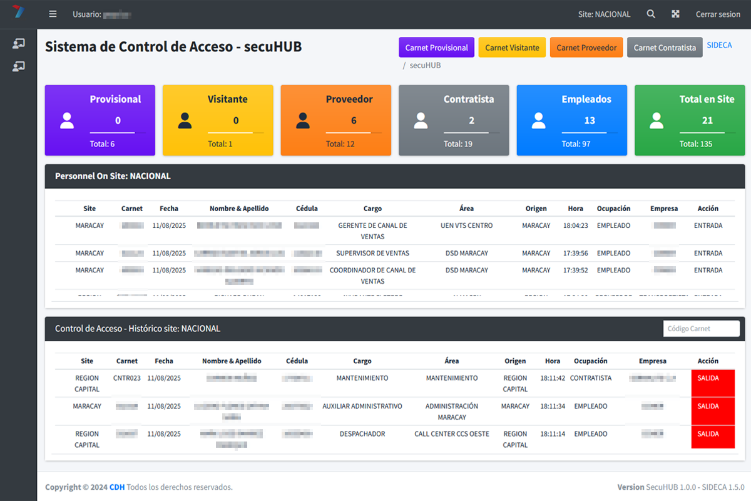Open the second sidebar user-screen icon
This screenshot has height=501, width=751.
click(18, 66)
